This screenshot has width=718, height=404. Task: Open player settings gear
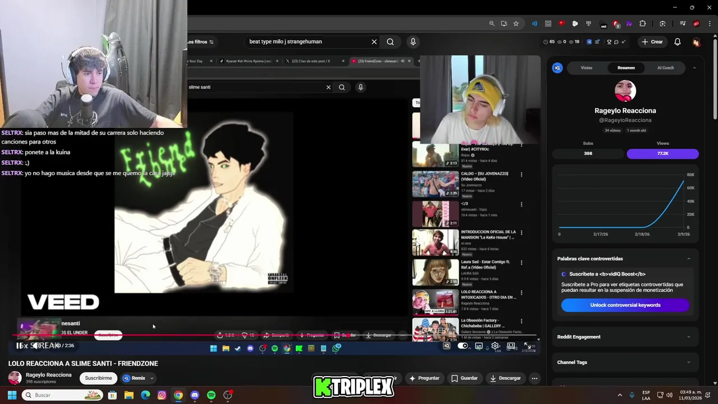(x=495, y=346)
